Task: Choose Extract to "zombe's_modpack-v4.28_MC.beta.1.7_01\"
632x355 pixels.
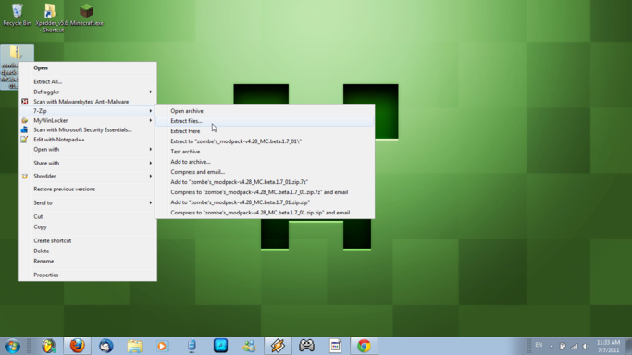Action: pyautogui.click(x=265, y=141)
